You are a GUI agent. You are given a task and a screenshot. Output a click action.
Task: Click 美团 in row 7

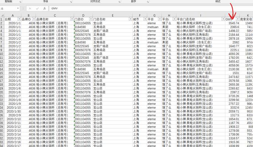click(165, 42)
